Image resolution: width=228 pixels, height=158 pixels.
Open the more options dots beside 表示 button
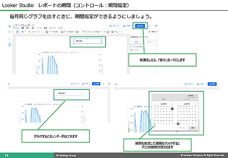tap(149, 26)
